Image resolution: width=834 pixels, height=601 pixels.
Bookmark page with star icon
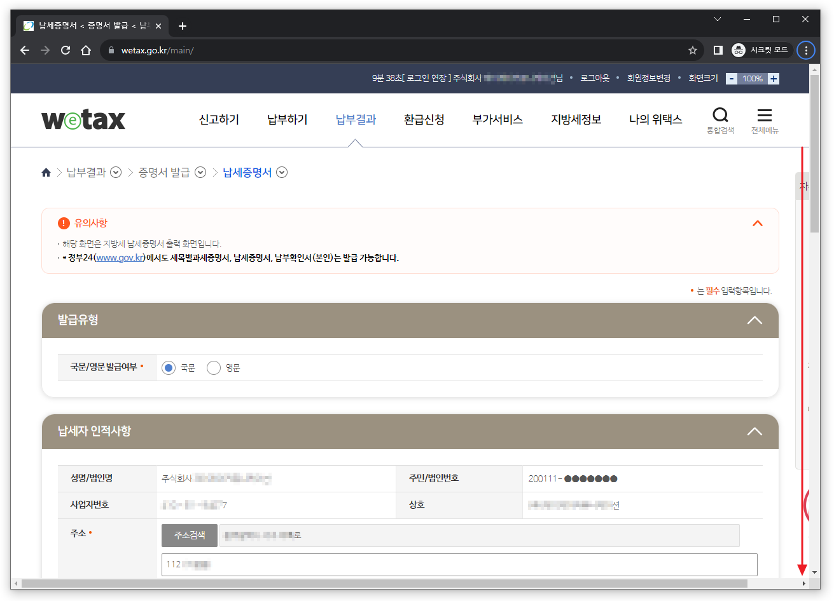693,50
